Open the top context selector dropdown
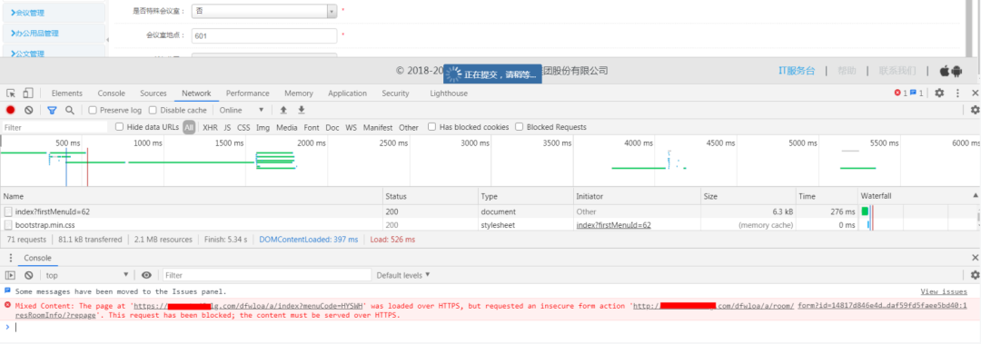981x344 pixels. tap(86, 275)
